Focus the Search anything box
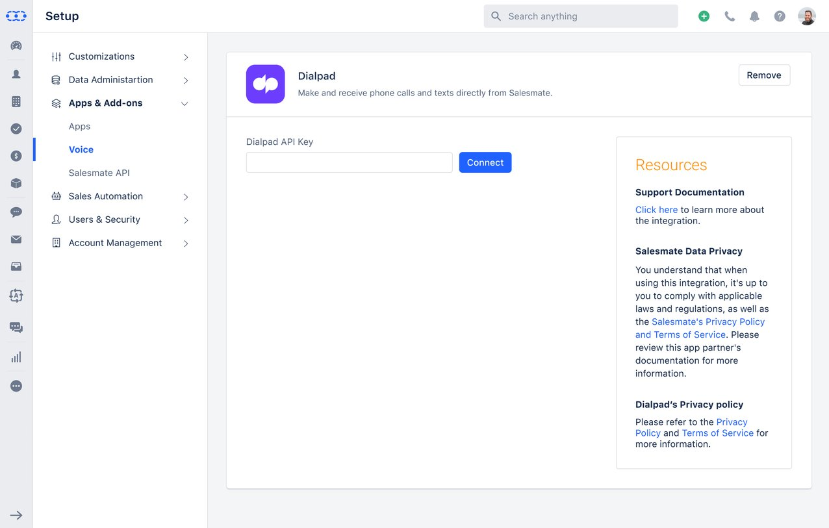Viewport: 829px width, 528px height. [581, 16]
